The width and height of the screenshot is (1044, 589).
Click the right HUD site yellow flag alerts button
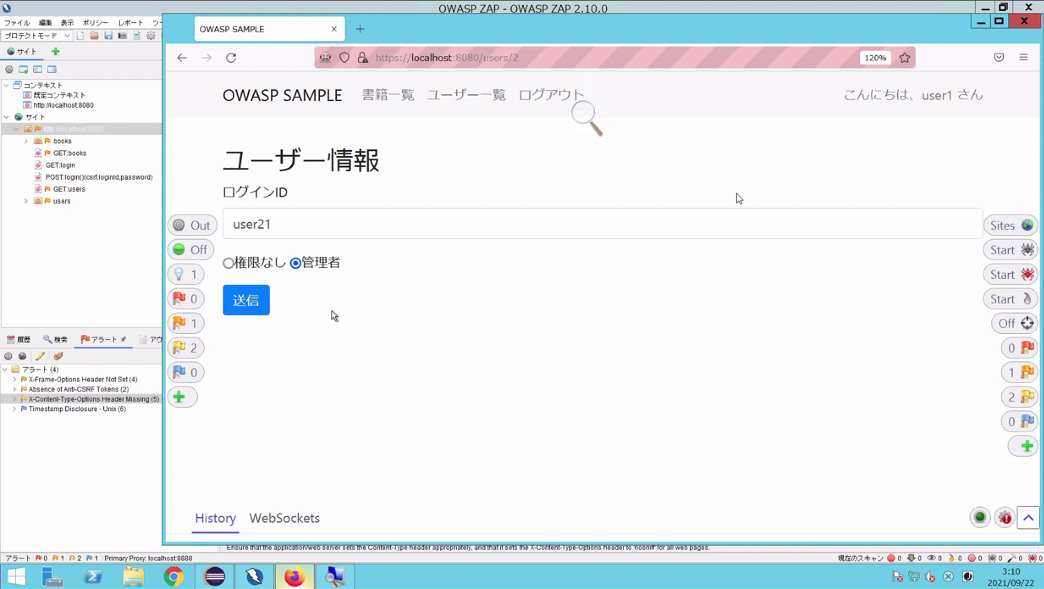tap(1020, 397)
